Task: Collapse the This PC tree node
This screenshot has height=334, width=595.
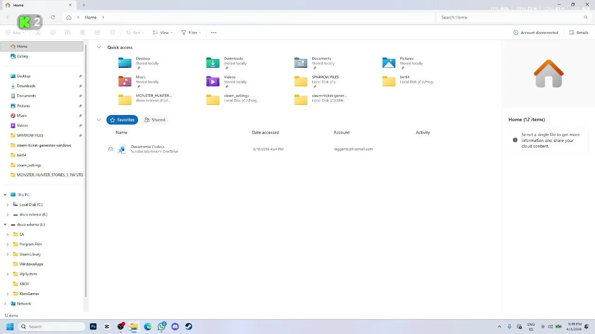Action: pyautogui.click(x=5, y=195)
